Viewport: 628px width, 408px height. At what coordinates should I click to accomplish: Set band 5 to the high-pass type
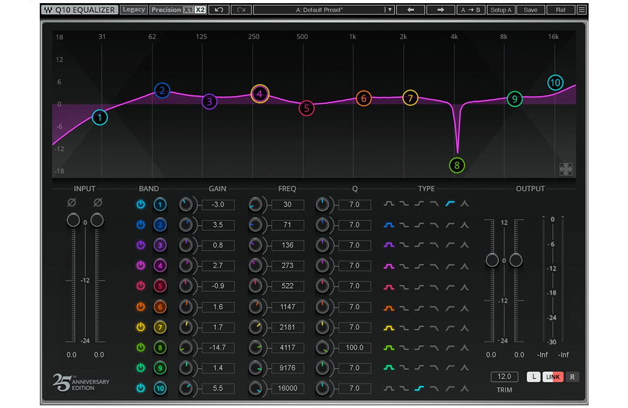[450, 286]
